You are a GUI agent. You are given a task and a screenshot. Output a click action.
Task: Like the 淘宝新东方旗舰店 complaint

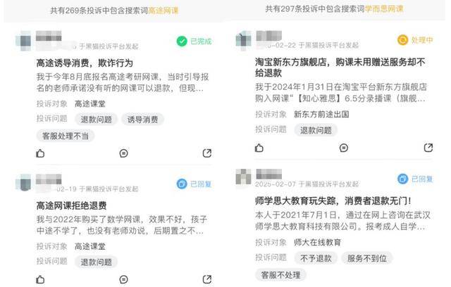click(x=259, y=148)
